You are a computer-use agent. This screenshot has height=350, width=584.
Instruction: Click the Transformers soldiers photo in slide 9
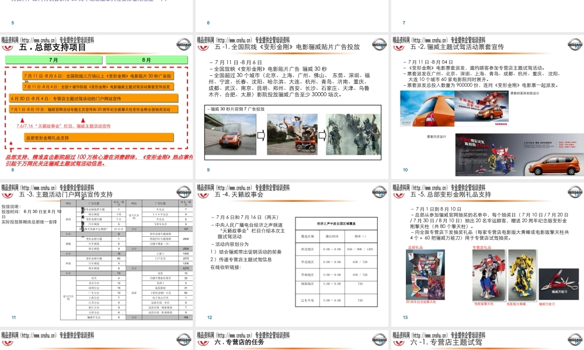pos(353,134)
